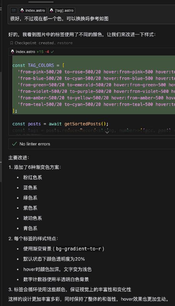Click item '3. 标签会循环使用这些颜色'
Viewport: 175px width, 306px height.
[70, 290]
